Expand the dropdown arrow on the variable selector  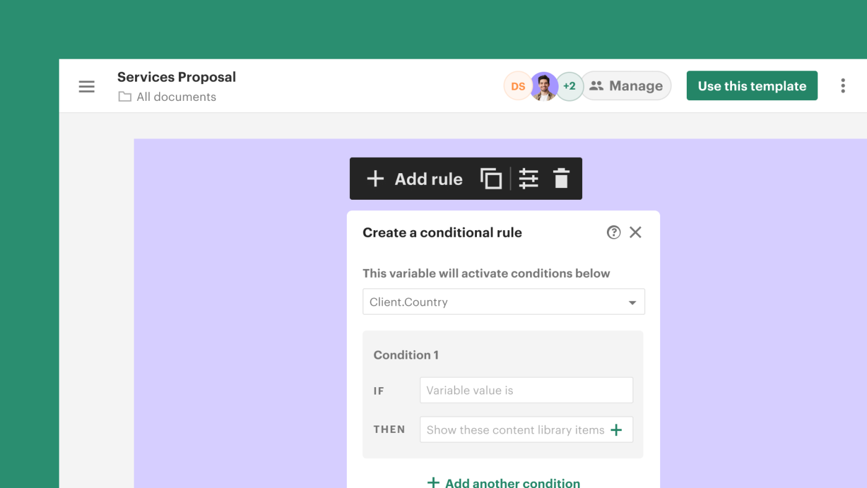(632, 302)
